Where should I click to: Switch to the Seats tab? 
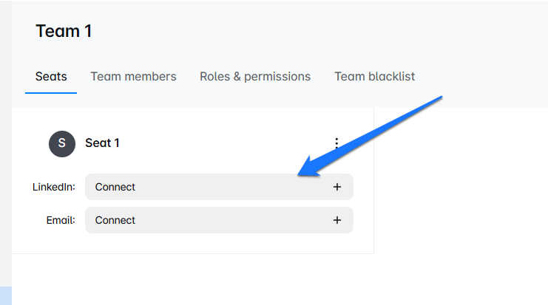(51, 77)
